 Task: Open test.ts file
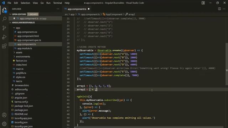point(19,81)
